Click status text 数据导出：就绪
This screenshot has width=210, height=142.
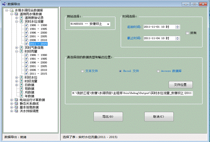pyautogui.click(x=16, y=137)
